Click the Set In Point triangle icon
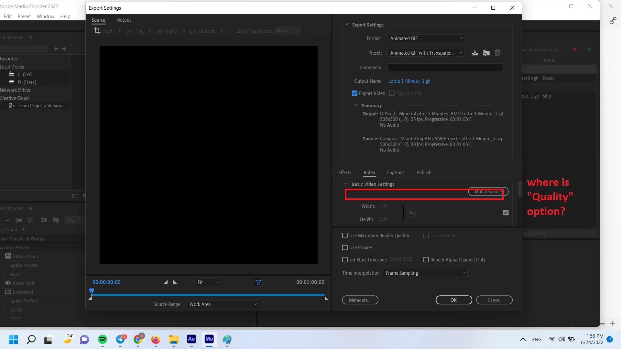The height and width of the screenshot is (349, 621). coord(166,282)
